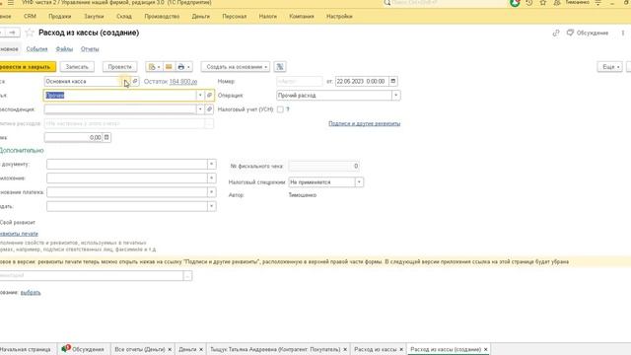Close the Все отчеты (Деньги) tab
631x355 pixels.
(170, 349)
